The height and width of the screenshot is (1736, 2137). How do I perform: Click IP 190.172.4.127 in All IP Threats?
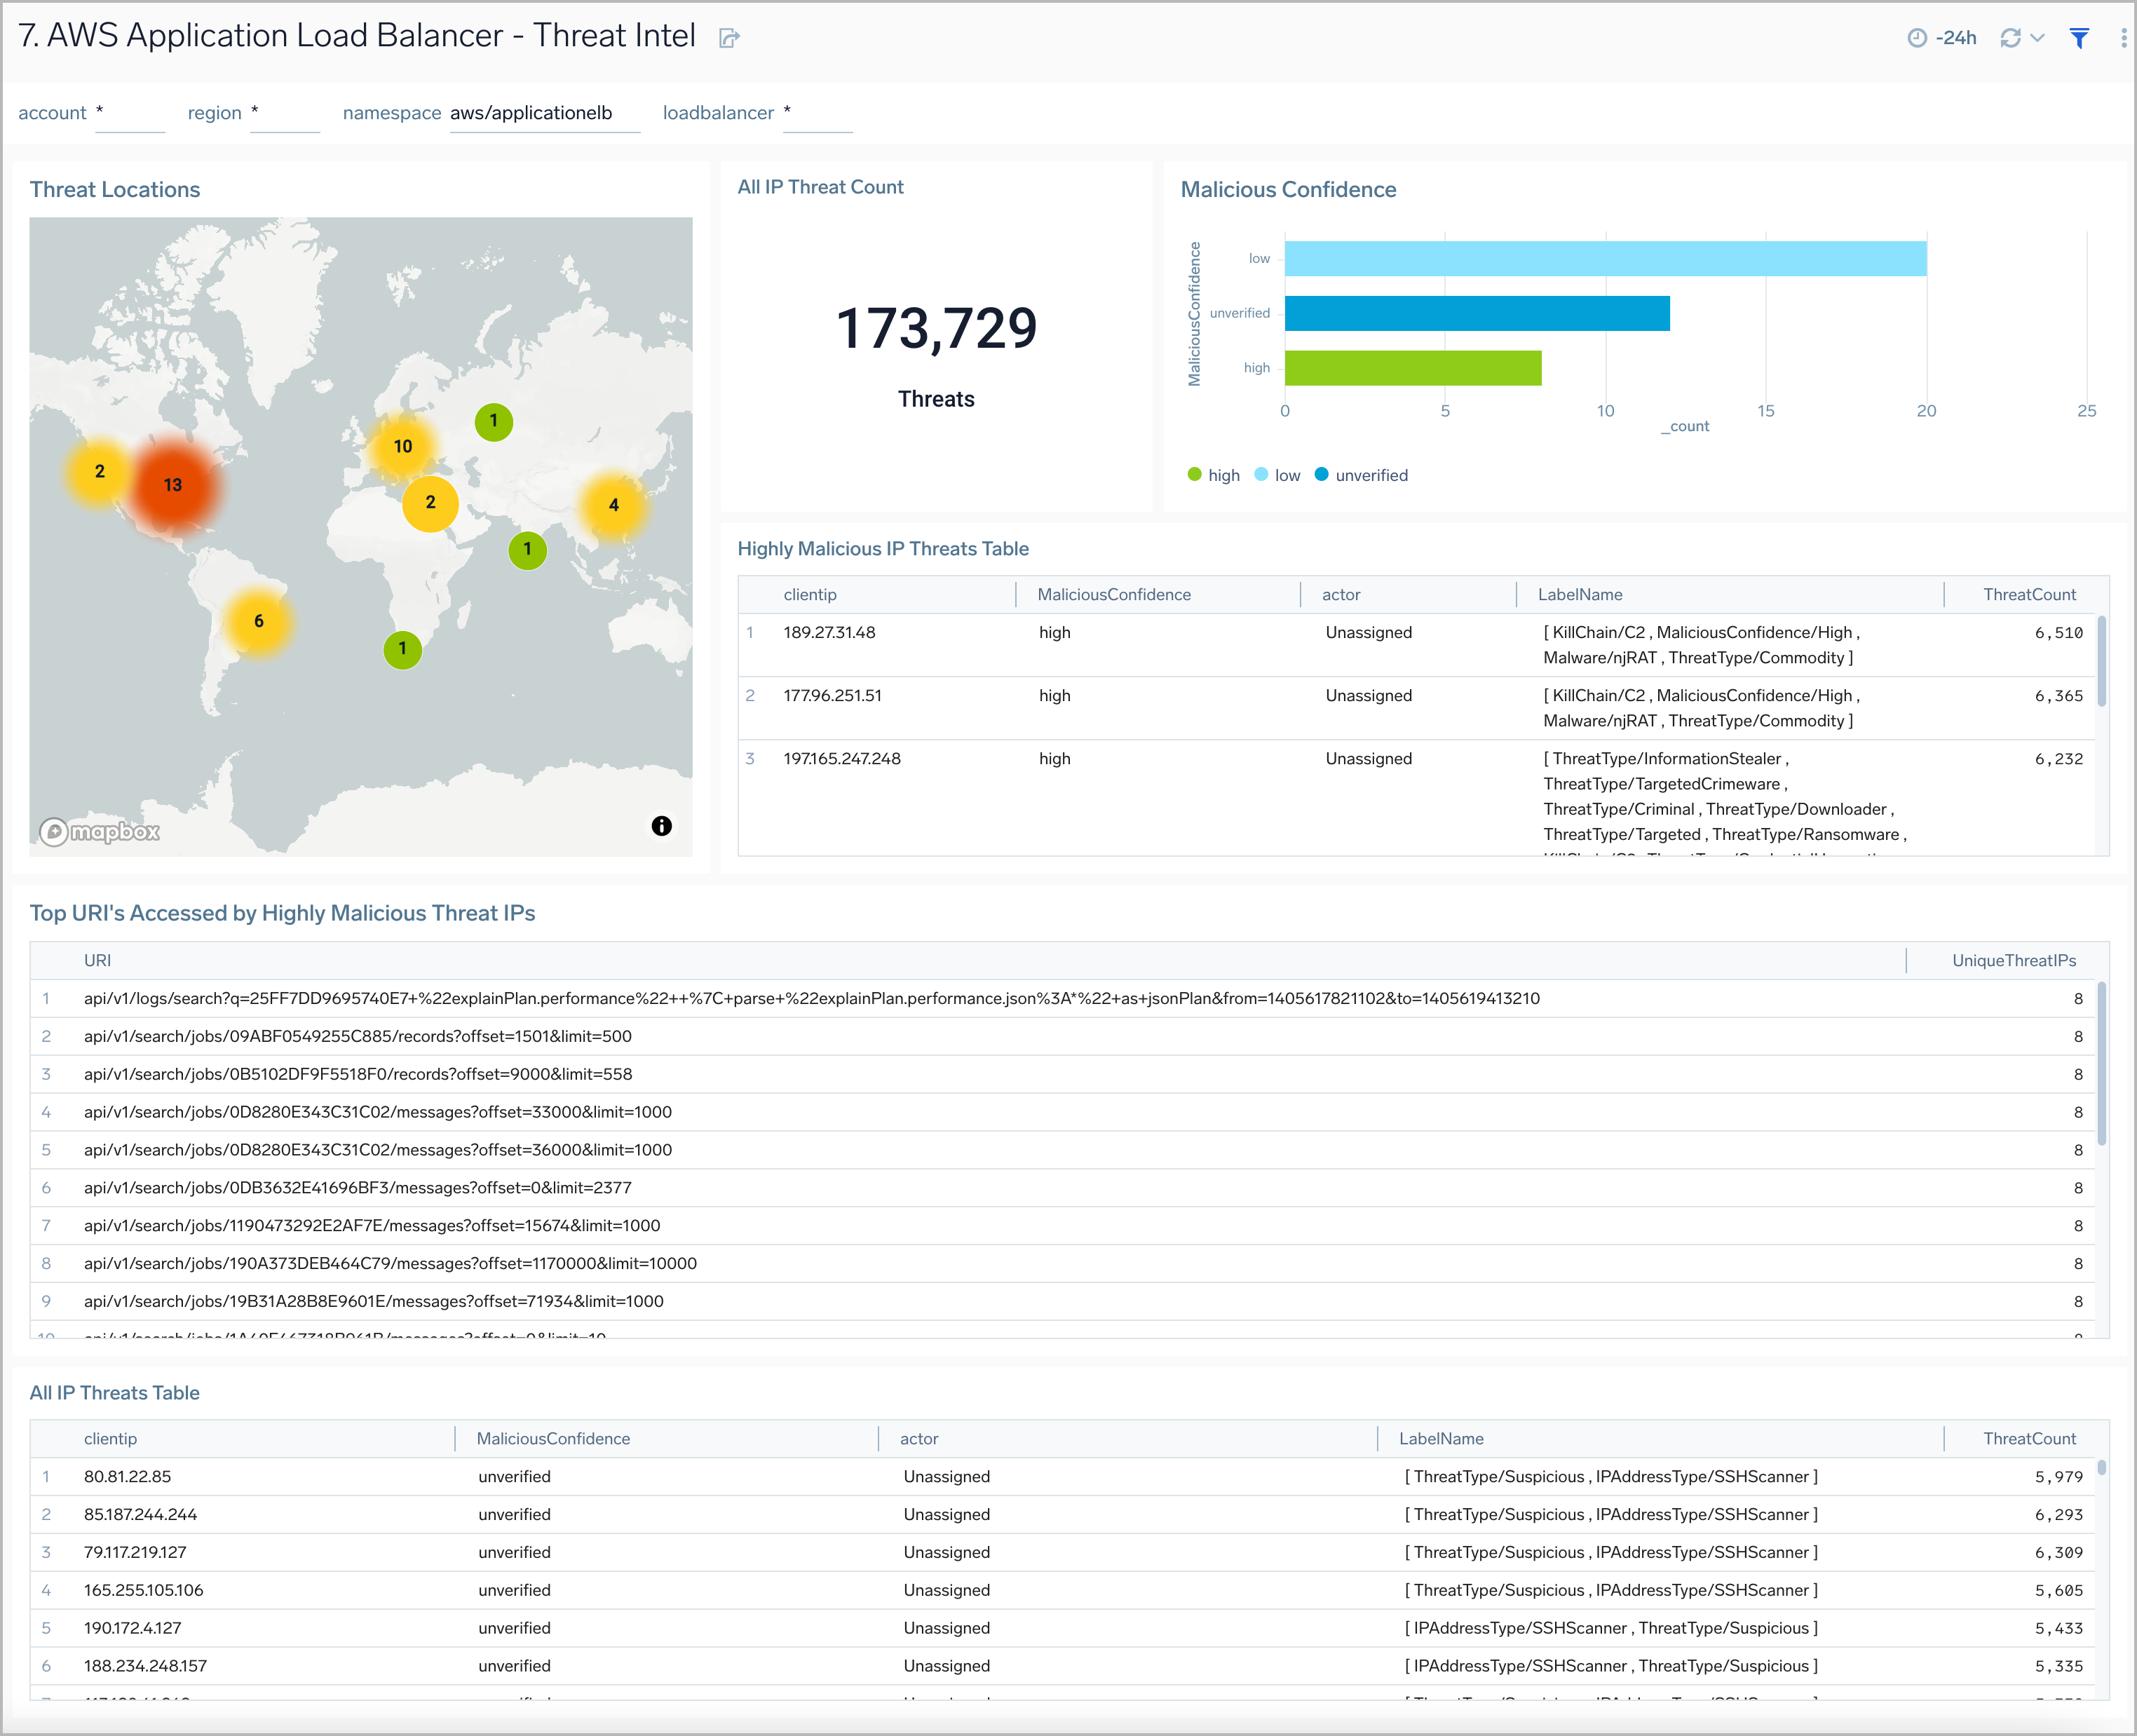[x=132, y=1628]
